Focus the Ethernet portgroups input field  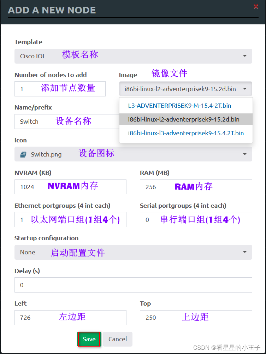tap(70, 219)
